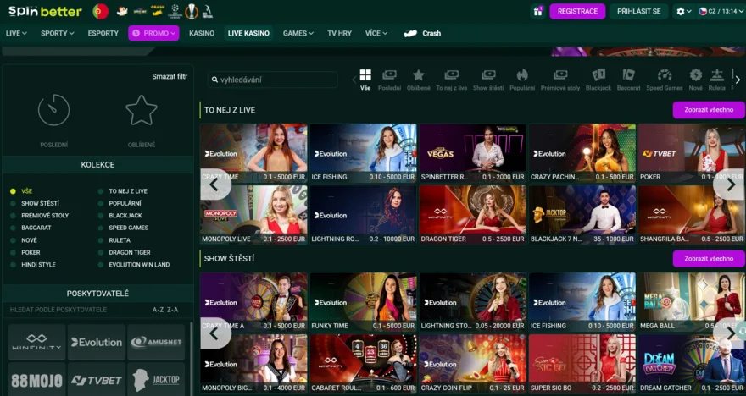The image size is (746, 396).
Task: Select the Populární collection option
Action: click(120, 203)
